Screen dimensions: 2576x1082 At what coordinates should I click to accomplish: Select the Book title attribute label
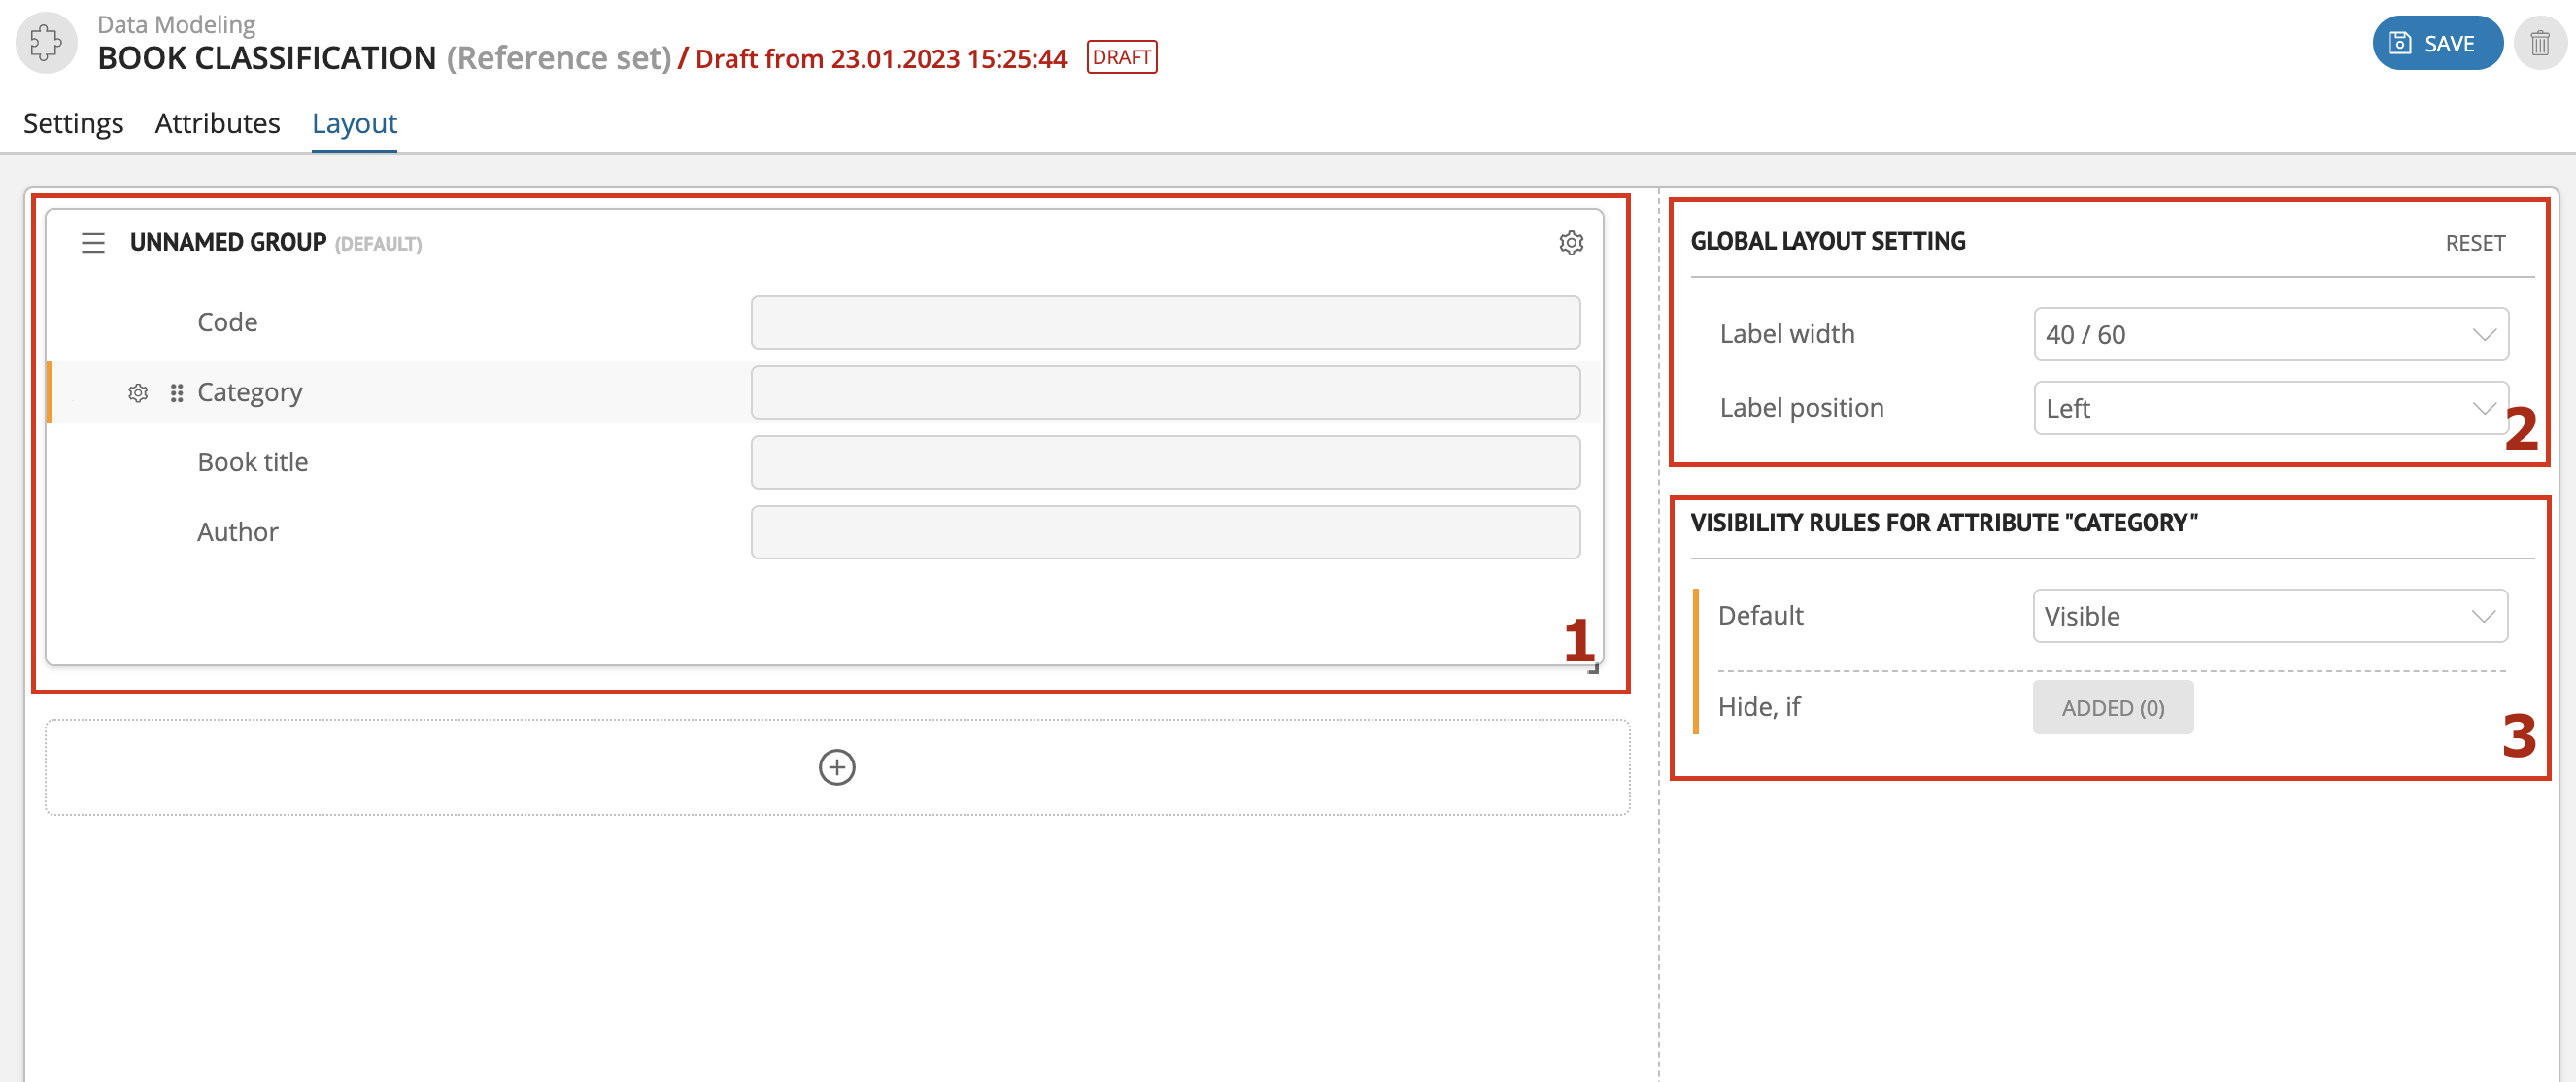pyautogui.click(x=253, y=462)
